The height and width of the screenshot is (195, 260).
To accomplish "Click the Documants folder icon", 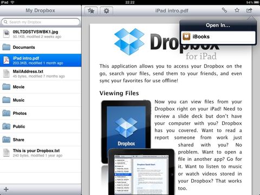I will pos(6,47).
